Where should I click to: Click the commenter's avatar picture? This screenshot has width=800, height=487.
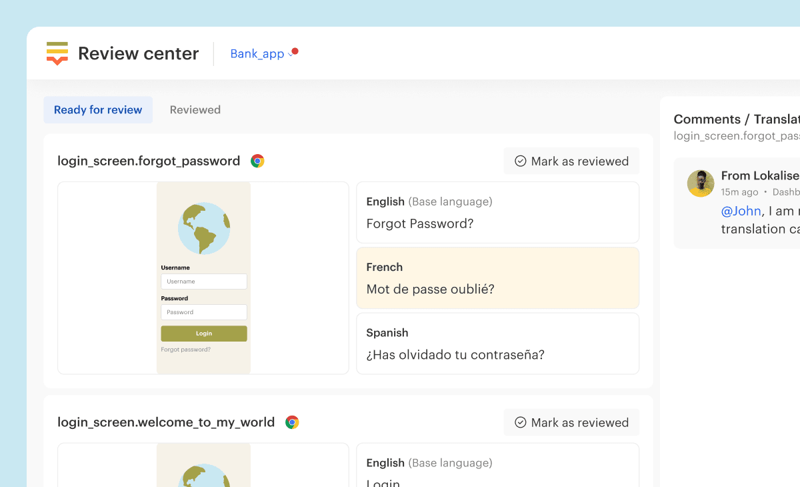(x=701, y=183)
